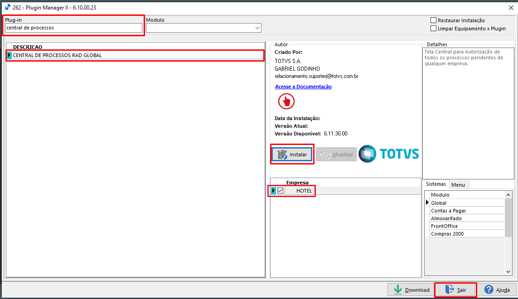Switch to the Menu tab
The width and height of the screenshot is (518, 299).
(458, 185)
